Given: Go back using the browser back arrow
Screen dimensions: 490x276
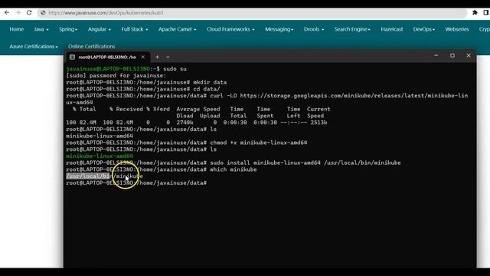Looking at the screenshot, I should coord(7,12).
